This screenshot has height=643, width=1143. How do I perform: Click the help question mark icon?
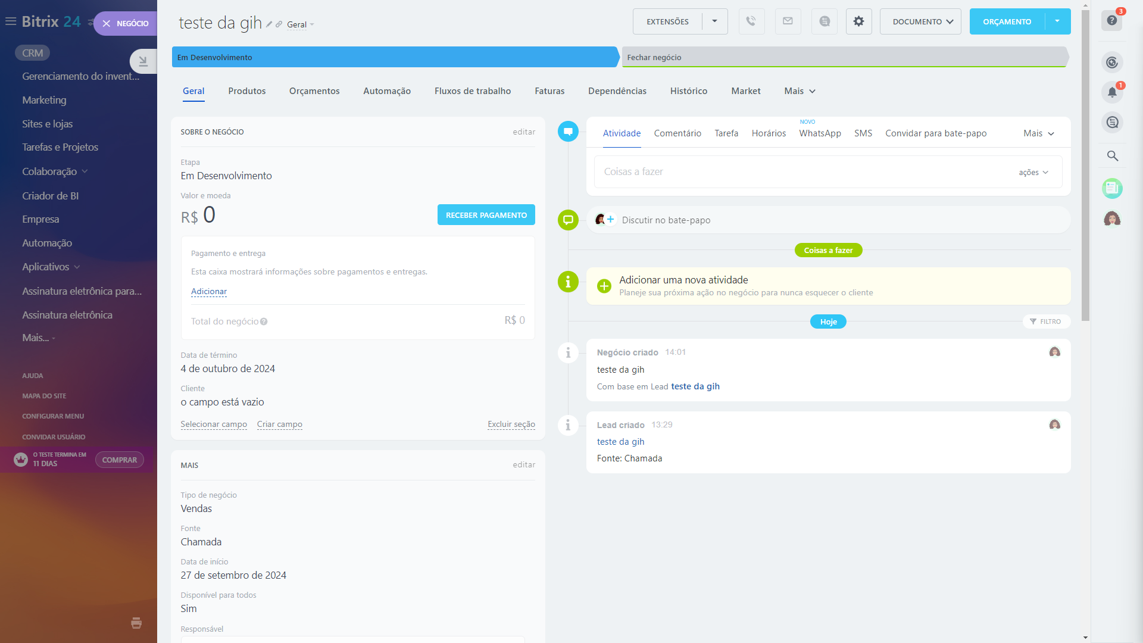1111,21
